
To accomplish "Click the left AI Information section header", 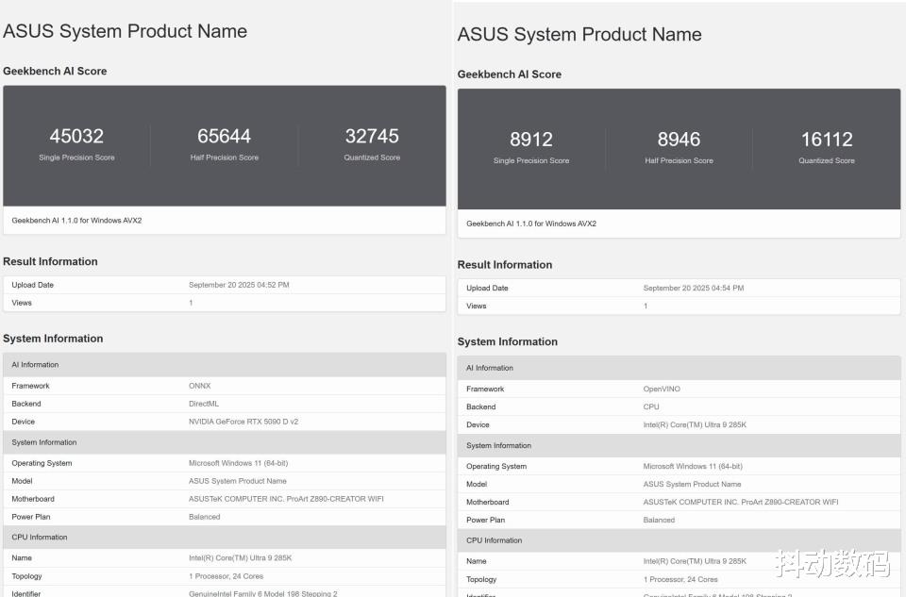I will (35, 365).
